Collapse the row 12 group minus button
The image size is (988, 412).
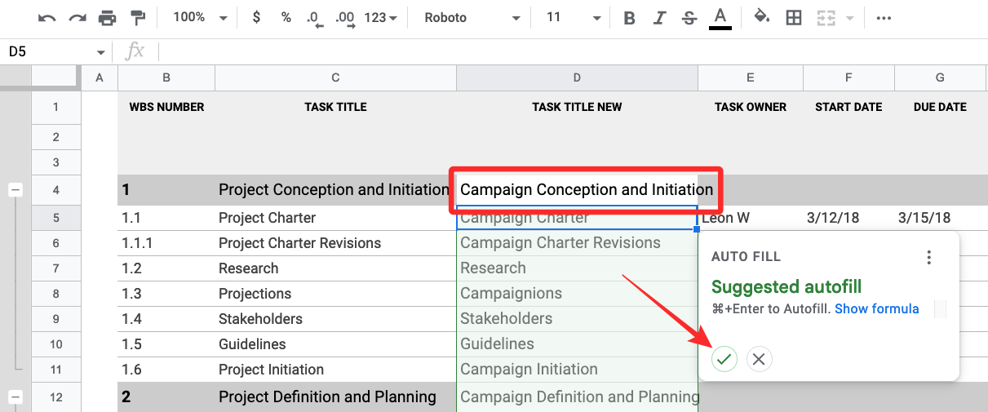(15, 397)
